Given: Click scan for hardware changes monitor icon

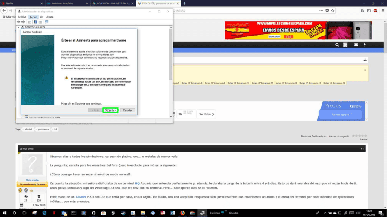Looking at the screenshot, I should [x=46, y=21].
